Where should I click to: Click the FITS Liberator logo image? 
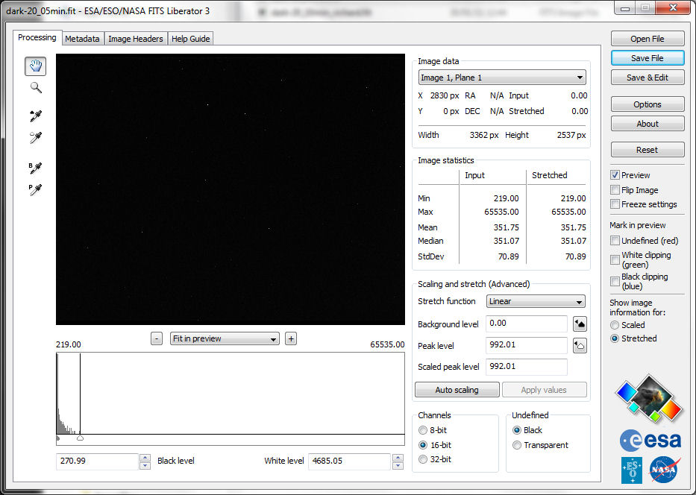coord(648,399)
